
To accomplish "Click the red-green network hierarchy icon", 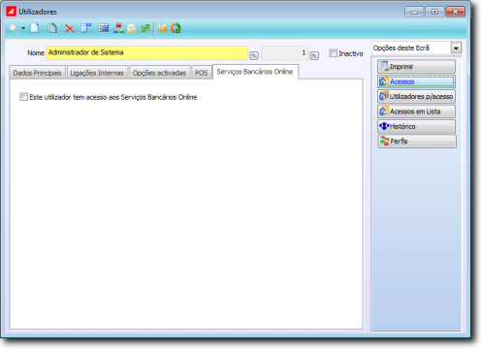I will pyautogui.click(x=118, y=28).
